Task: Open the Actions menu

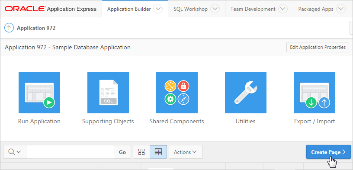Action: pos(186,152)
